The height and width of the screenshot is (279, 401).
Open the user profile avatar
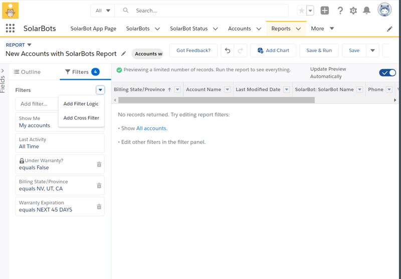[x=384, y=10]
